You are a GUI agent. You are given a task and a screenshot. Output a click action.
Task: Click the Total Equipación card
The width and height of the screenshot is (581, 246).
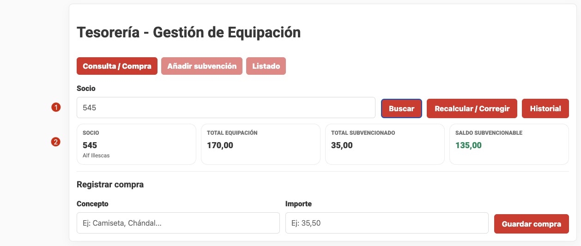[x=260, y=144]
